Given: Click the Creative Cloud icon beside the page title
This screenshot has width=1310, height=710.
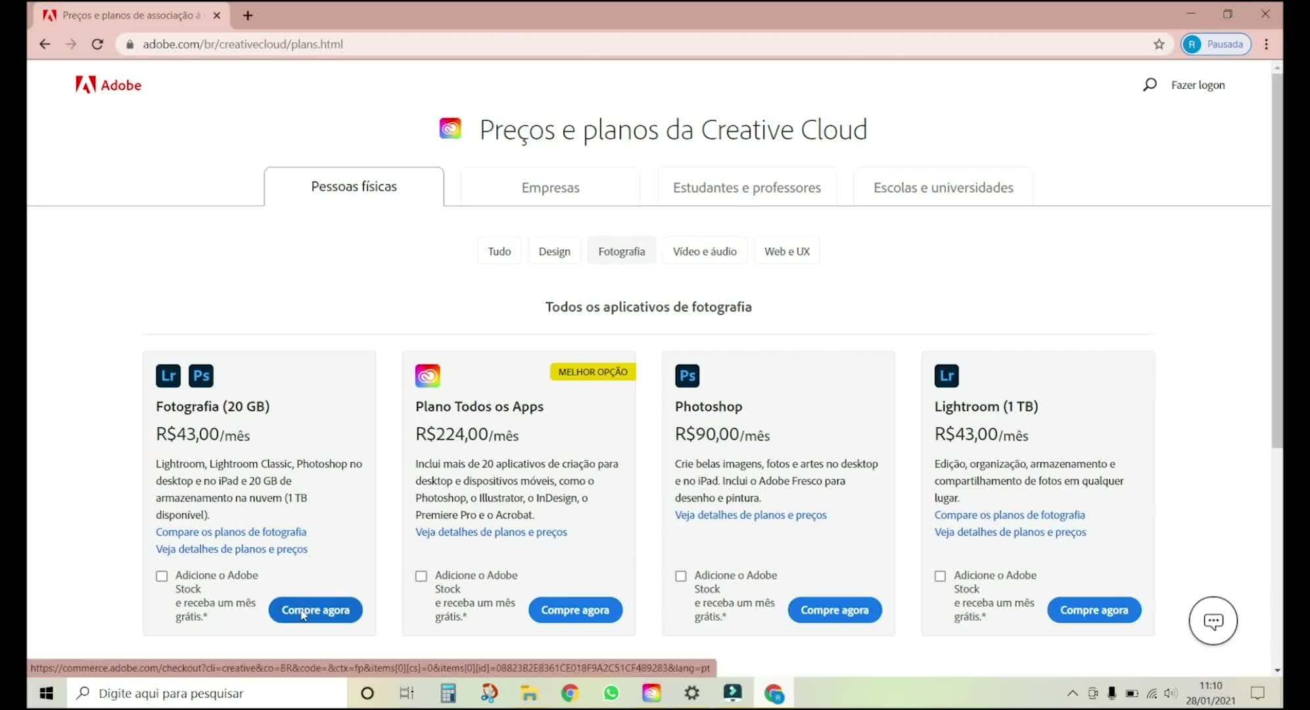Looking at the screenshot, I should [x=450, y=128].
